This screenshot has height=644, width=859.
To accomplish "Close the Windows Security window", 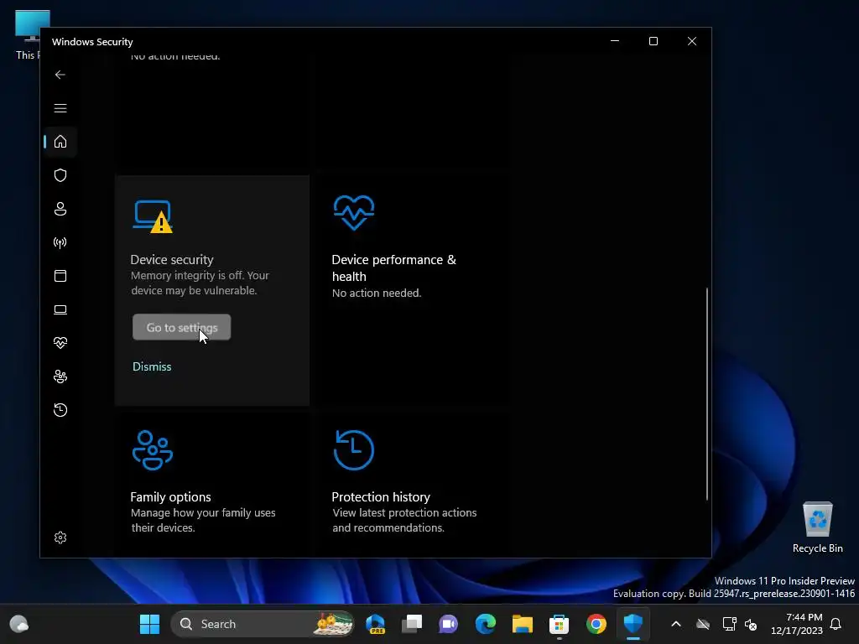I will (x=692, y=41).
